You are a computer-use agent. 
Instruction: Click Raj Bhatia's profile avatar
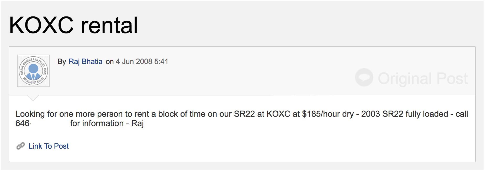(x=33, y=71)
